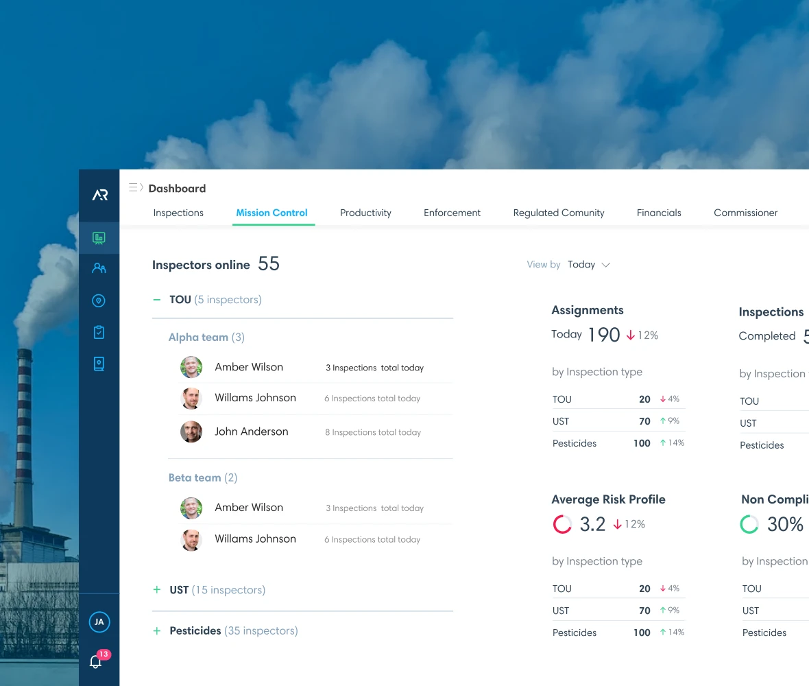
Task: Open the badge document icon in sidebar
Action: click(x=99, y=364)
